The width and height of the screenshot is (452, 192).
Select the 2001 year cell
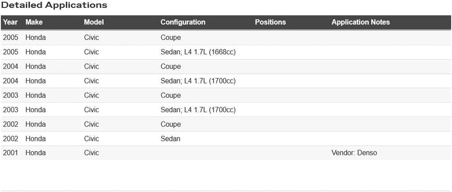pyautogui.click(x=10, y=153)
